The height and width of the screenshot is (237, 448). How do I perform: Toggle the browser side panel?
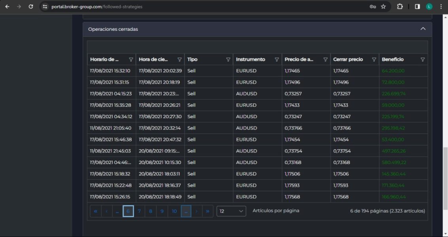point(417,7)
